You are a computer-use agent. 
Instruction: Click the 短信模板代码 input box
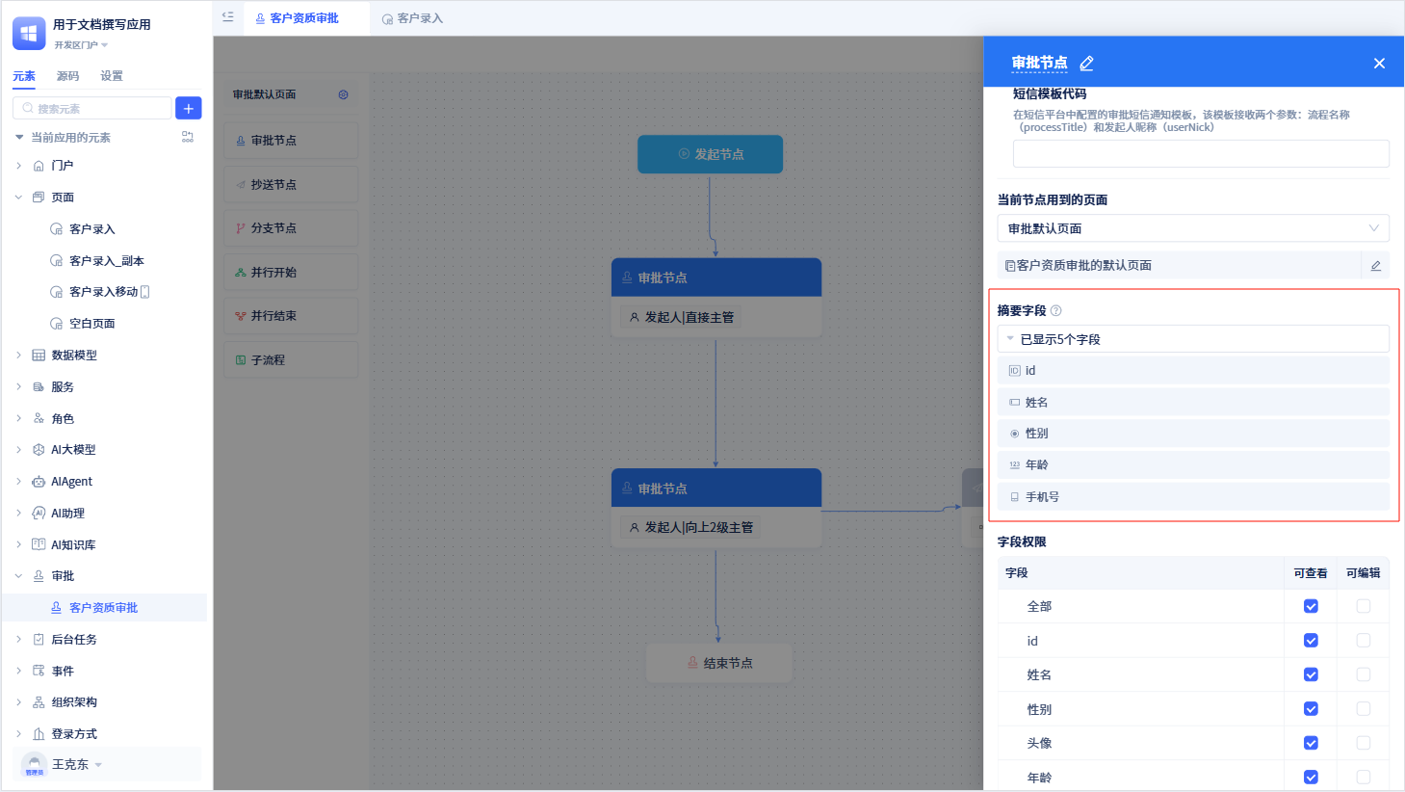(1201, 154)
